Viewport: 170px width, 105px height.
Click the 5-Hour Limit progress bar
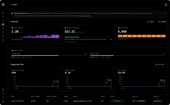tap(49, 55)
